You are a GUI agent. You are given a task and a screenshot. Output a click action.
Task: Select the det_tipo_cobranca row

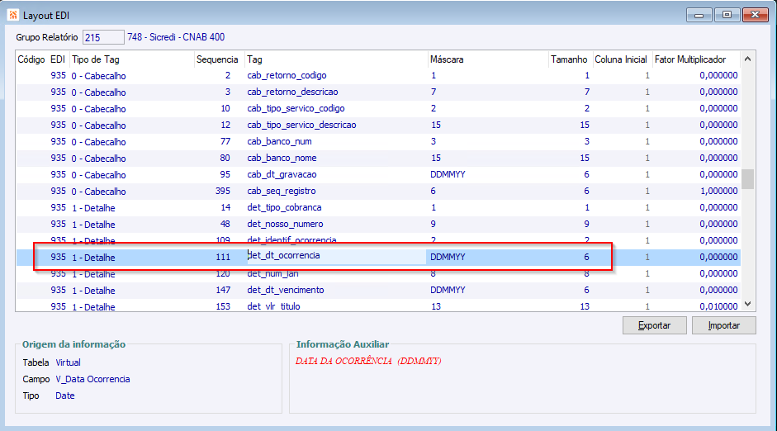(x=378, y=207)
